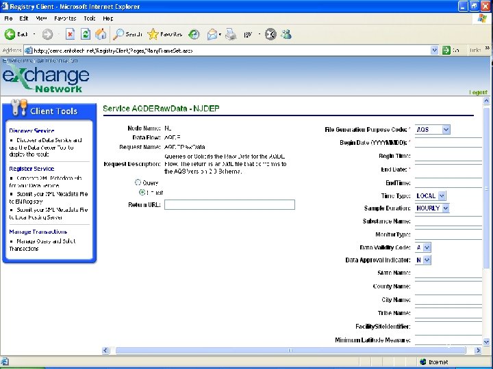Click the Discuss toolbar icon
The width and height of the screenshot is (493, 369).
point(270,34)
